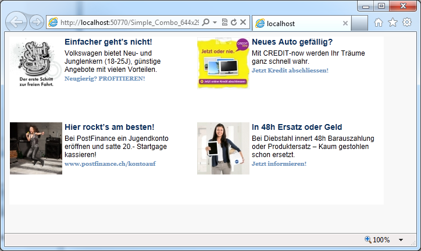Open Favorites star icon
Viewport: 421px width, 251px height.
coord(393,22)
